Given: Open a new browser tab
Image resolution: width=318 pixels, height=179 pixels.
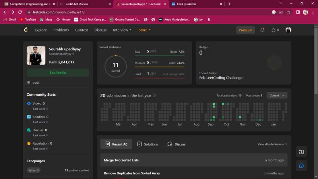Looking at the screenshot, I should [230, 4].
